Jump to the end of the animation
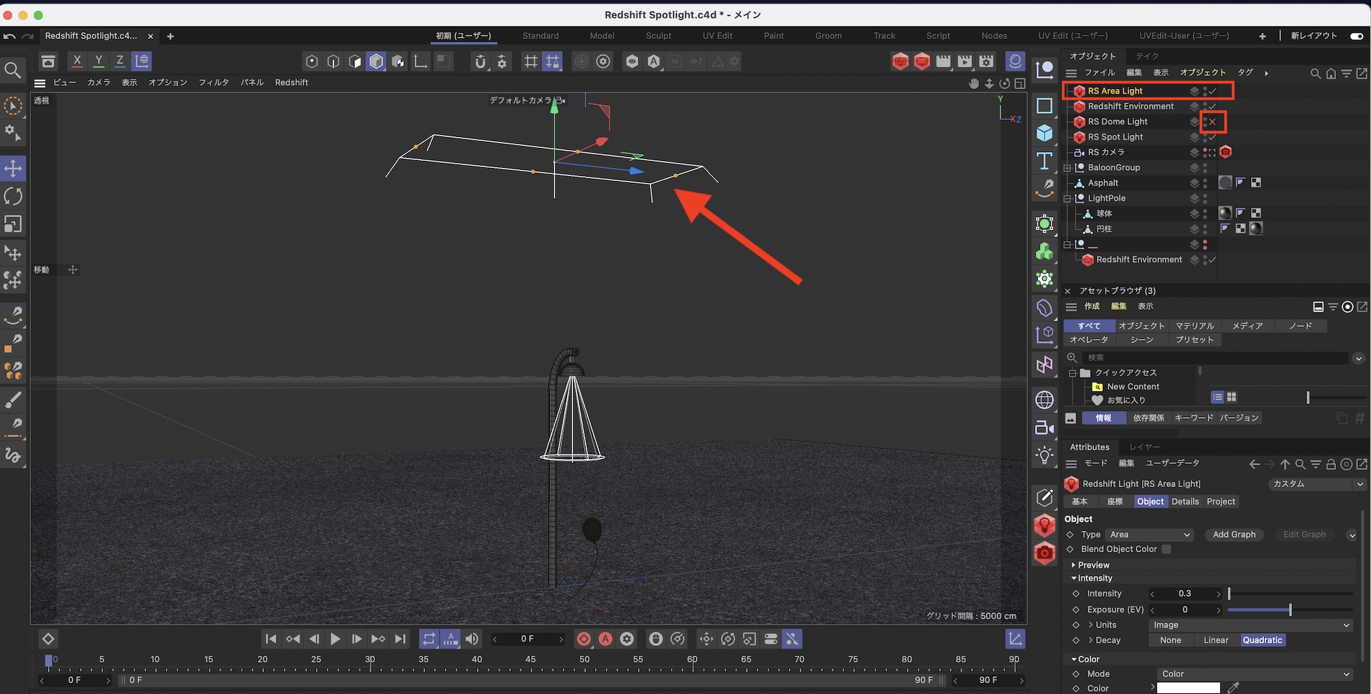This screenshot has width=1371, height=694. pos(400,639)
